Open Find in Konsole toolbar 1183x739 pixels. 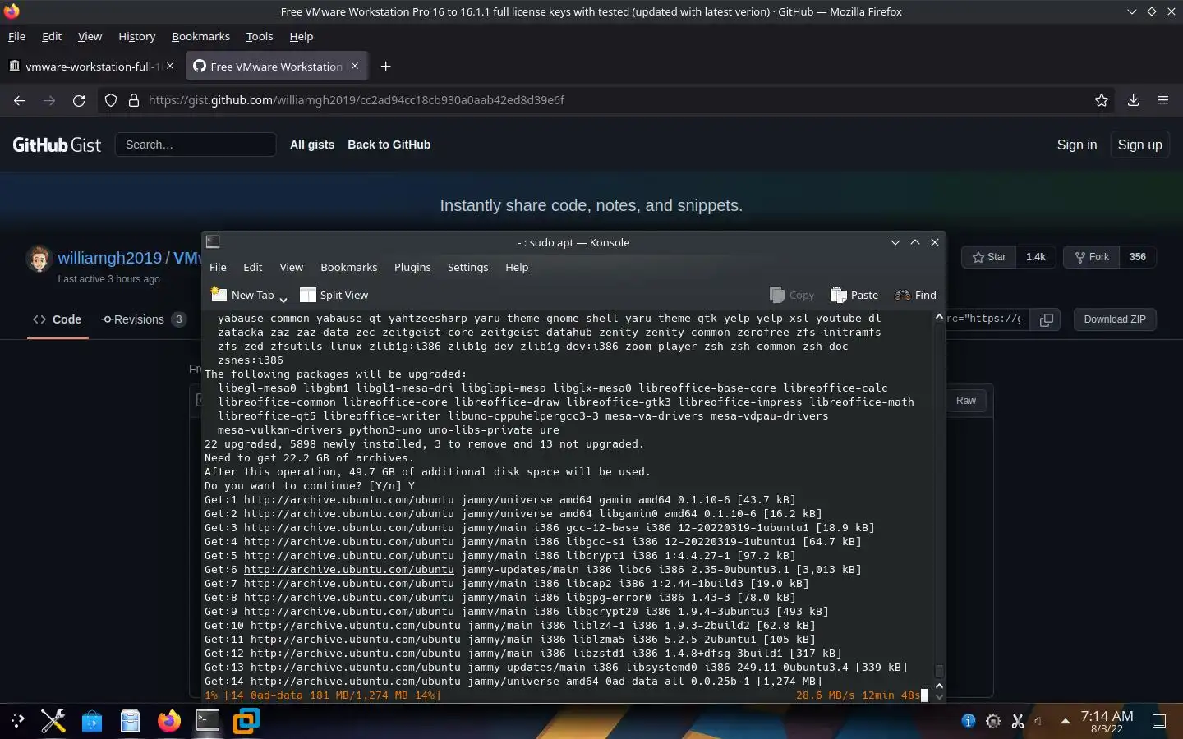tap(915, 295)
